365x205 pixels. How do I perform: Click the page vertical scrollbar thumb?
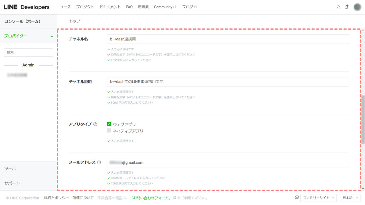pos(363,120)
